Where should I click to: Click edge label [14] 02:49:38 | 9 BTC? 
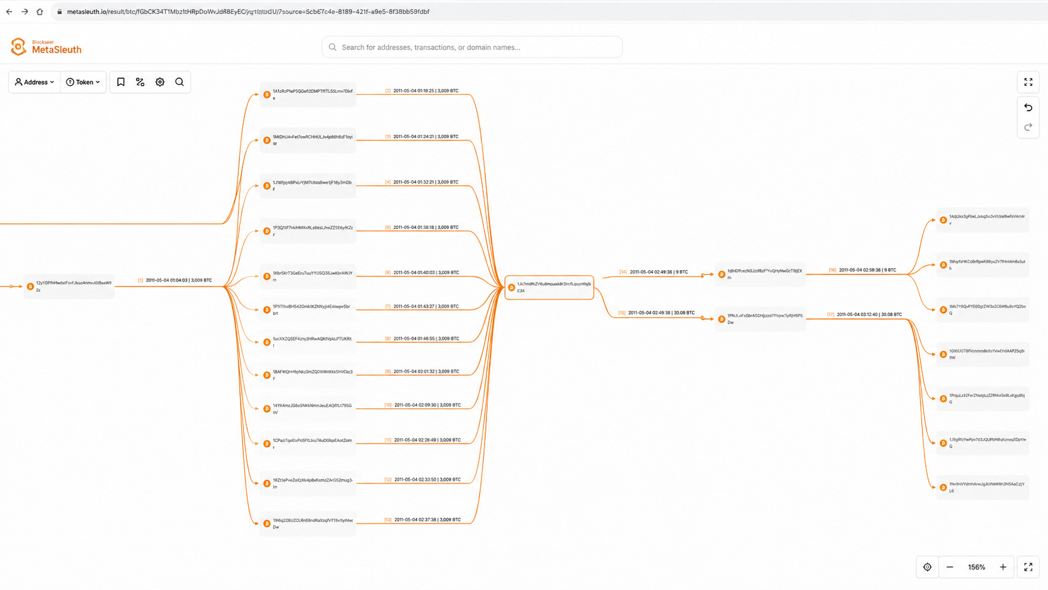654,272
